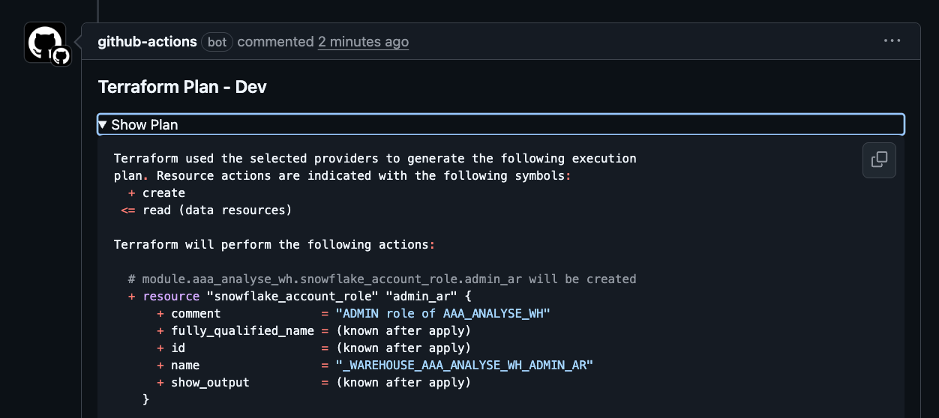The image size is (939, 418).
Task: Copy the plan with the copy icon
Action: 879,160
